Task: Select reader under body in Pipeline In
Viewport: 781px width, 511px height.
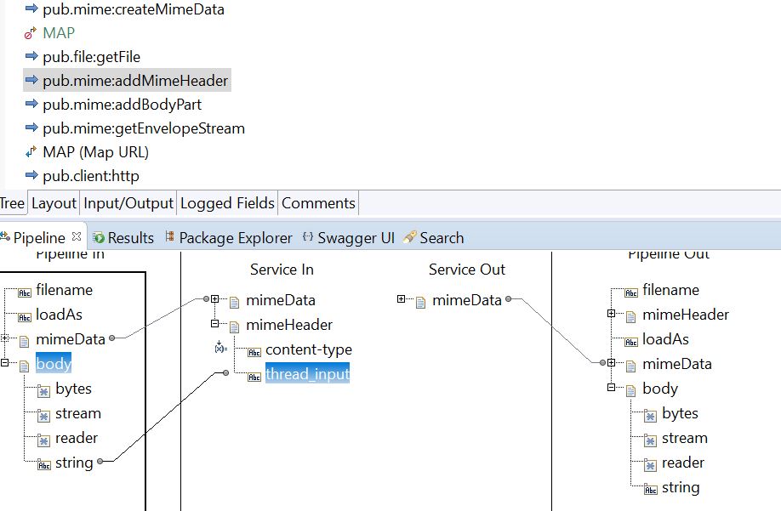Action: (77, 438)
